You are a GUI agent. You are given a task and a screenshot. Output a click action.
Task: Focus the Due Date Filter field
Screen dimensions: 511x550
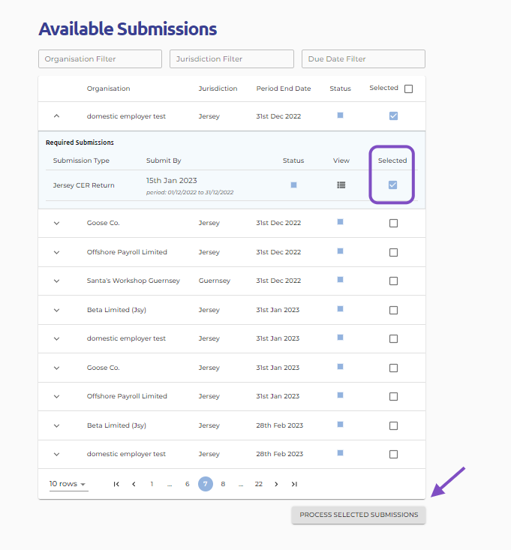click(363, 59)
